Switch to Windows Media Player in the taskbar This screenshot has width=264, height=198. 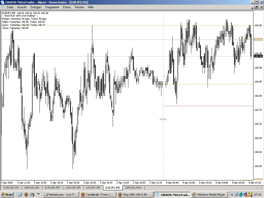point(209,195)
